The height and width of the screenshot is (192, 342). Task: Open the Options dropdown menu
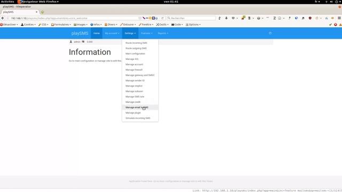(193, 25)
